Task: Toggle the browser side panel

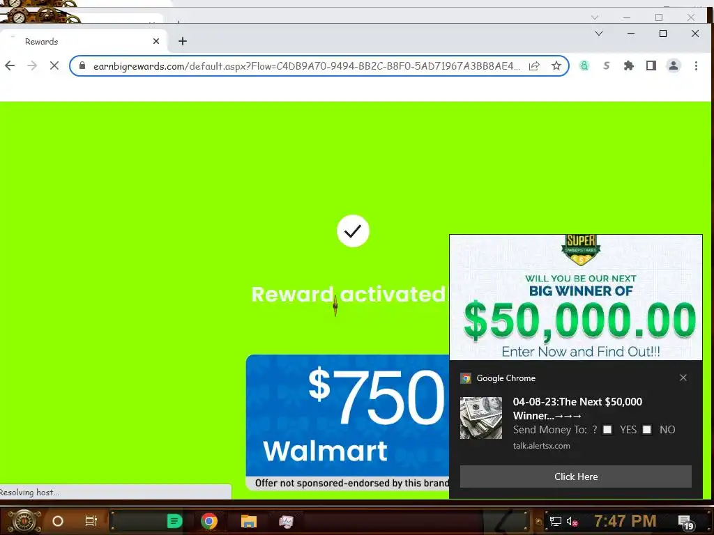Action: point(651,66)
